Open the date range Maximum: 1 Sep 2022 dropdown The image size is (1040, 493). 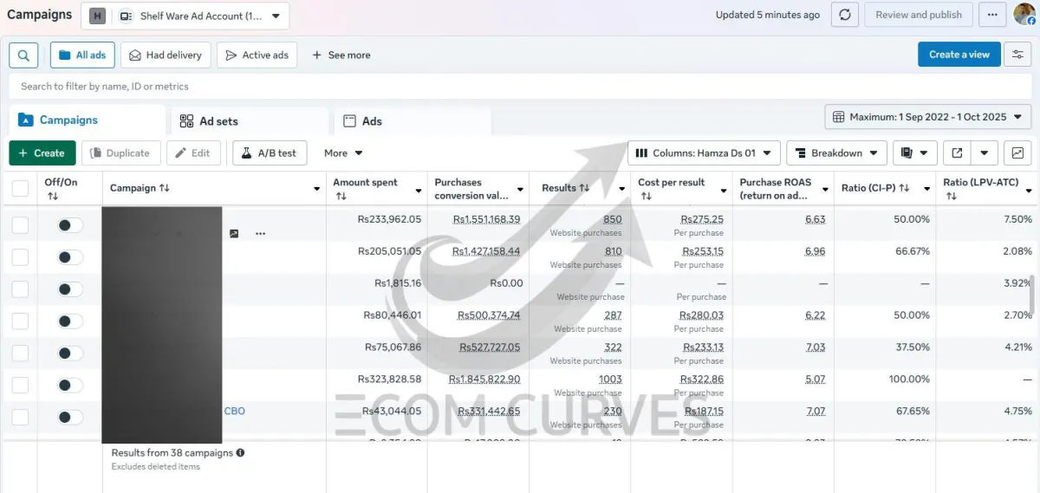tap(928, 117)
